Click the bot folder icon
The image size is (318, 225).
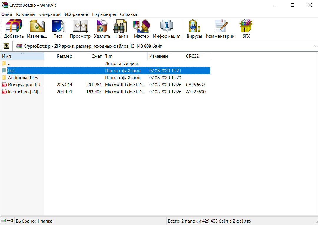4,71
